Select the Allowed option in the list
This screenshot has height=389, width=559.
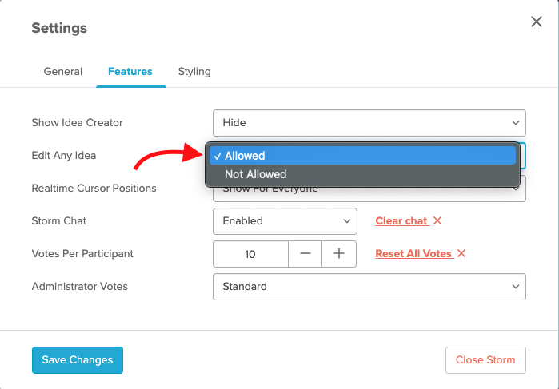click(362, 156)
